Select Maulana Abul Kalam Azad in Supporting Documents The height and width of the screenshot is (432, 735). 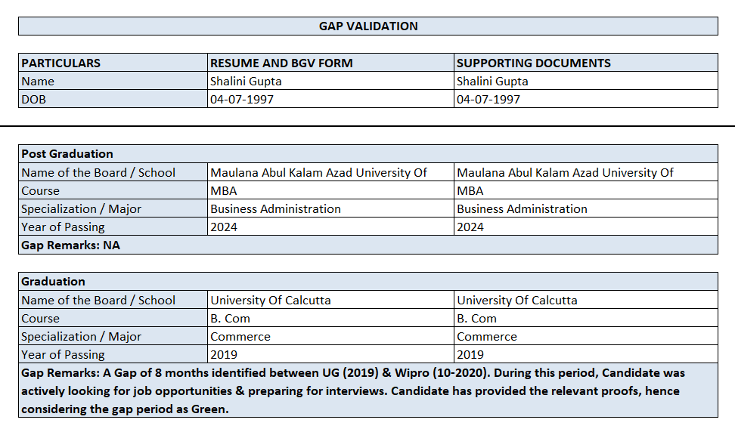tap(565, 172)
